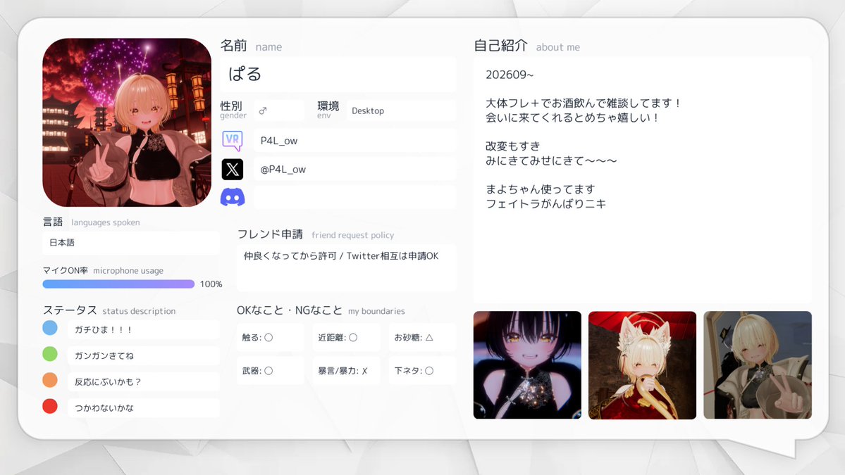845x475 pixels.
Task: Click the マイクON率 microphone usage label
Action: 103,271
